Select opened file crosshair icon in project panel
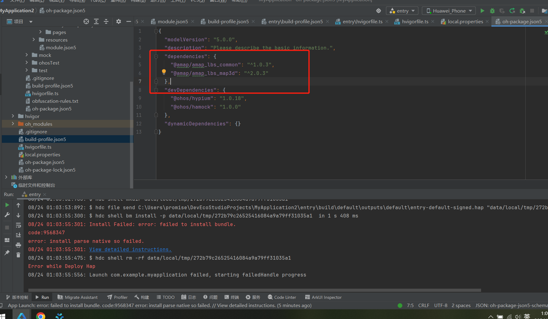548x319 pixels. click(86, 21)
